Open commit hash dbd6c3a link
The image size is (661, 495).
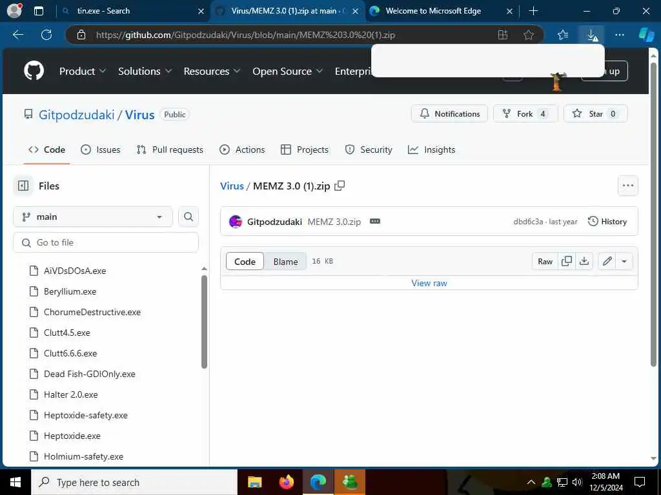coord(528,222)
